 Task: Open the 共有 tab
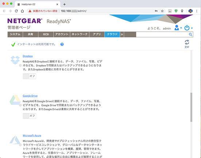click(x=30, y=34)
